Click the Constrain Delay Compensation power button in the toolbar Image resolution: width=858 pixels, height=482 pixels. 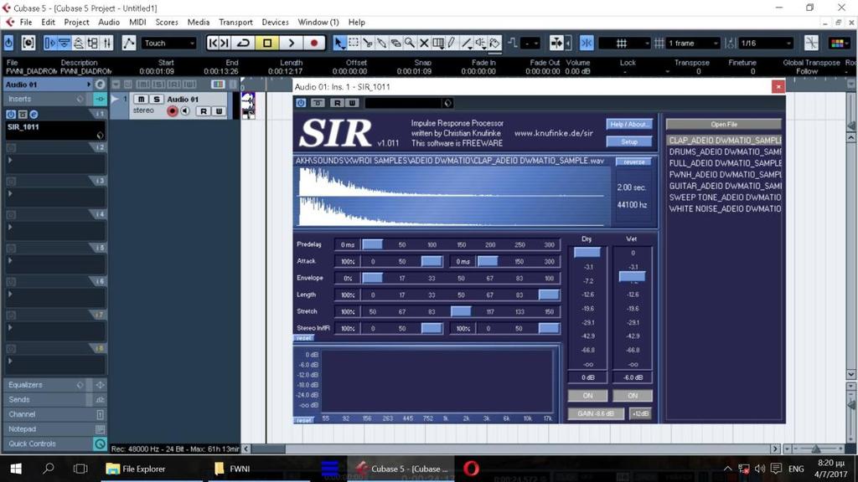coord(8,43)
